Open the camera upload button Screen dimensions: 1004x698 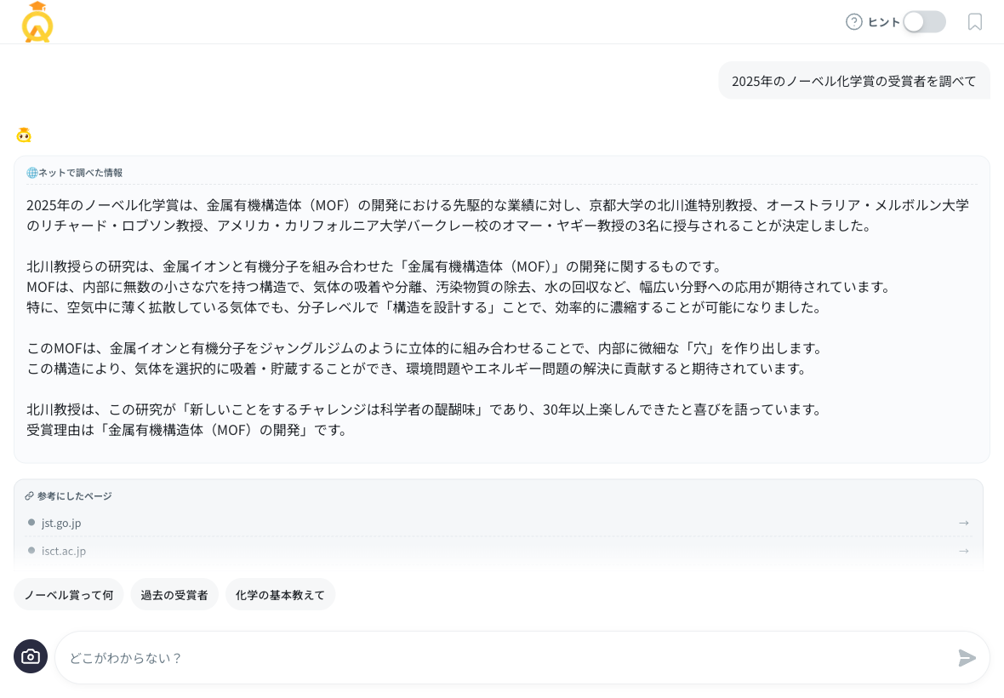[x=31, y=656]
